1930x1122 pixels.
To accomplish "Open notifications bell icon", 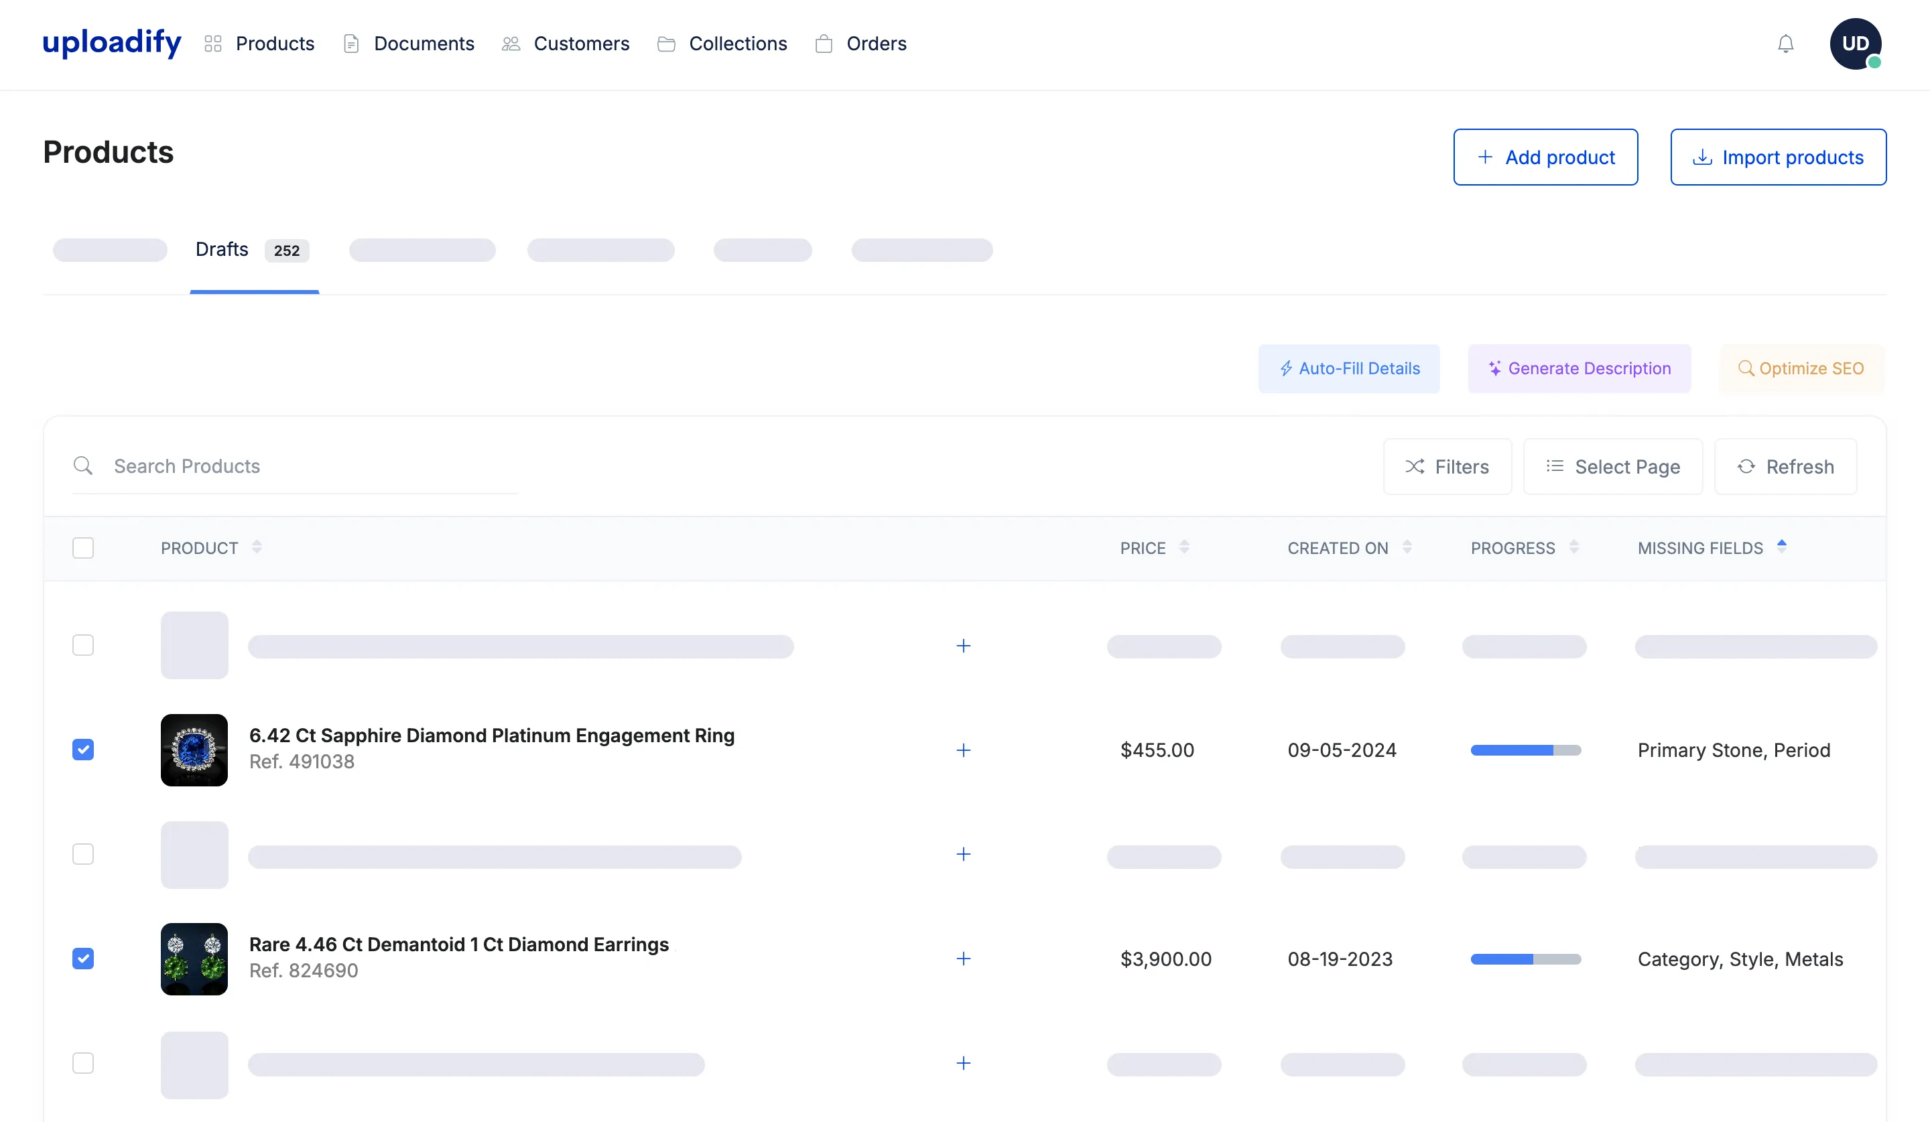I will point(1785,44).
